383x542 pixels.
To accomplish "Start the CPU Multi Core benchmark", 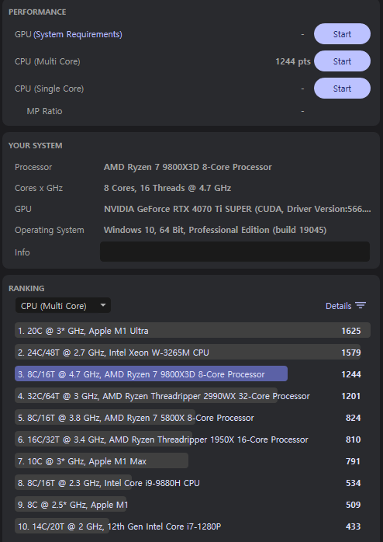I will point(342,61).
